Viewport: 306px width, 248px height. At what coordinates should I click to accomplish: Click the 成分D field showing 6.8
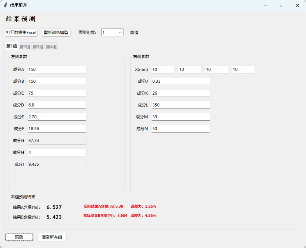coord(57,105)
